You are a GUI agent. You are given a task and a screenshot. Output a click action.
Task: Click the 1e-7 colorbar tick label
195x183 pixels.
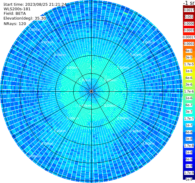point(189,125)
